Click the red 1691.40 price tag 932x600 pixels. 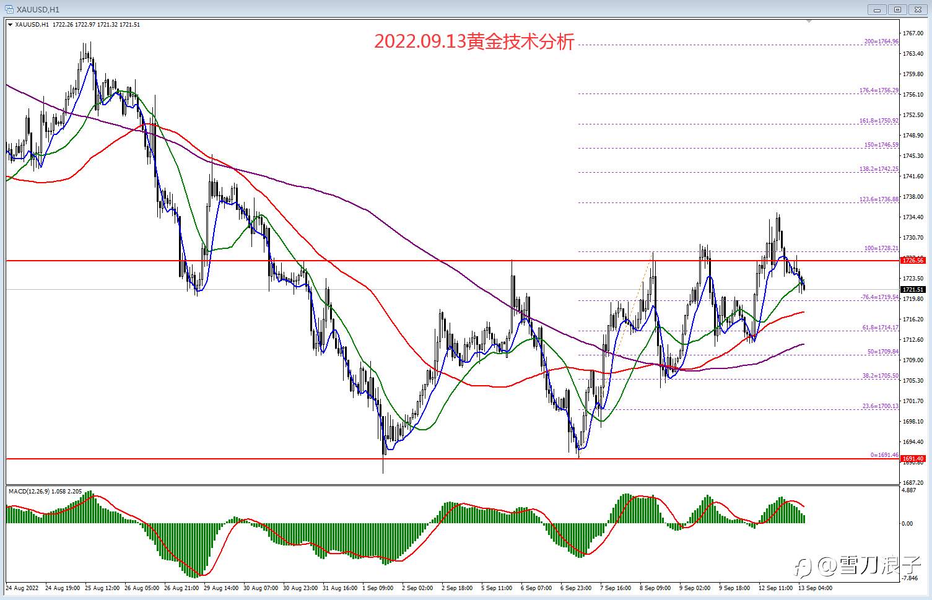point(913,459)
